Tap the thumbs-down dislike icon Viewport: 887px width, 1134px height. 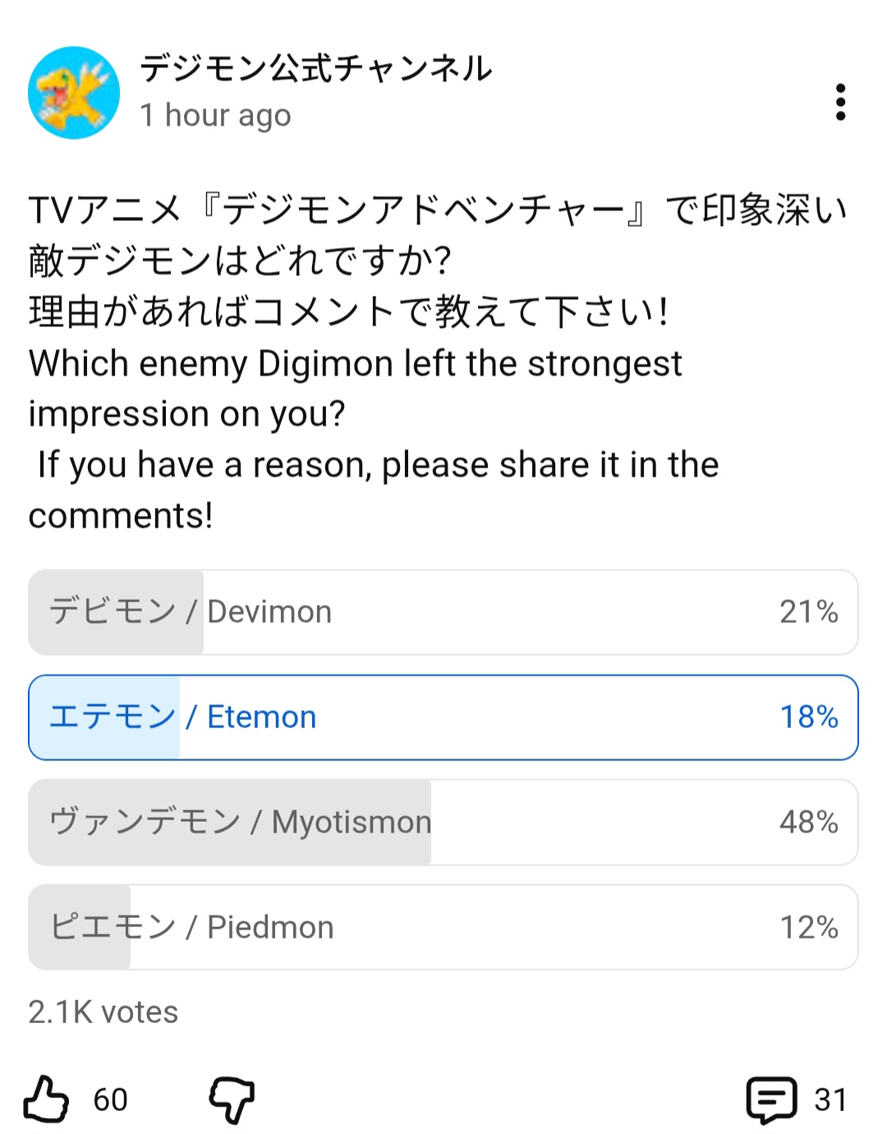[232, 1099]
